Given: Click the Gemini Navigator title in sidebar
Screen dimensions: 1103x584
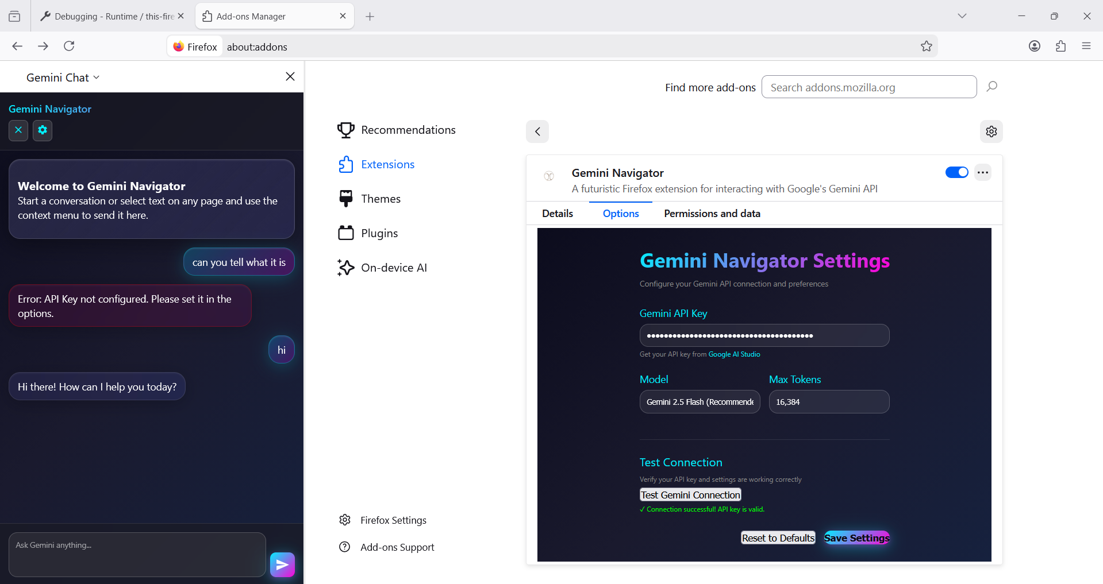Looking at the screenshot, I should 50,109.
